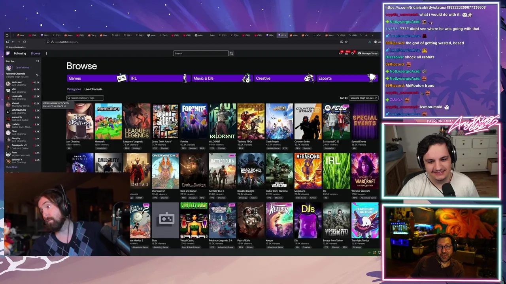The width and height of the screenshot is (506, 284).
Task: Open the Special Events thumbnail
Action: coord(364,121)
